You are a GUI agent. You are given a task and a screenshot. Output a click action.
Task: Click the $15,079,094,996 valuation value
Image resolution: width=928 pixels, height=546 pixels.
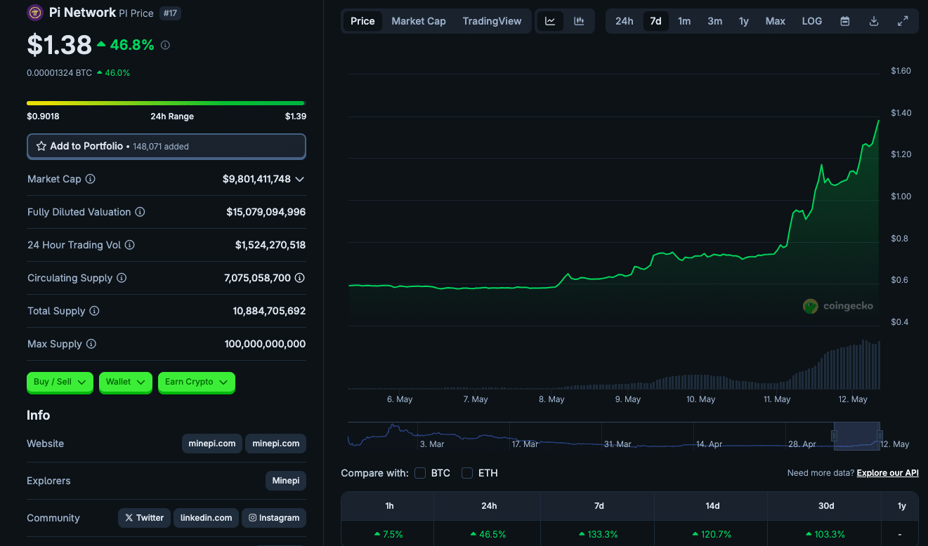click(x=266, y=212)
